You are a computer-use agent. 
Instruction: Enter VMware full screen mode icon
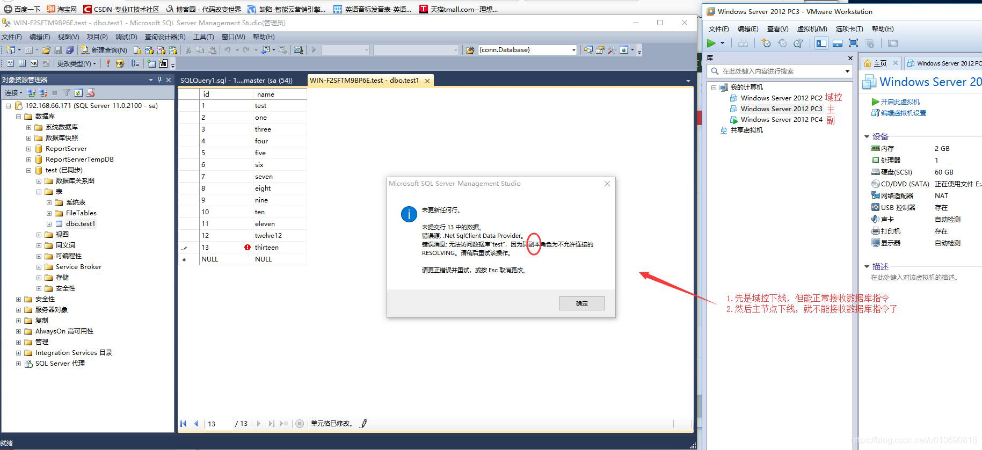pos(853,43)
